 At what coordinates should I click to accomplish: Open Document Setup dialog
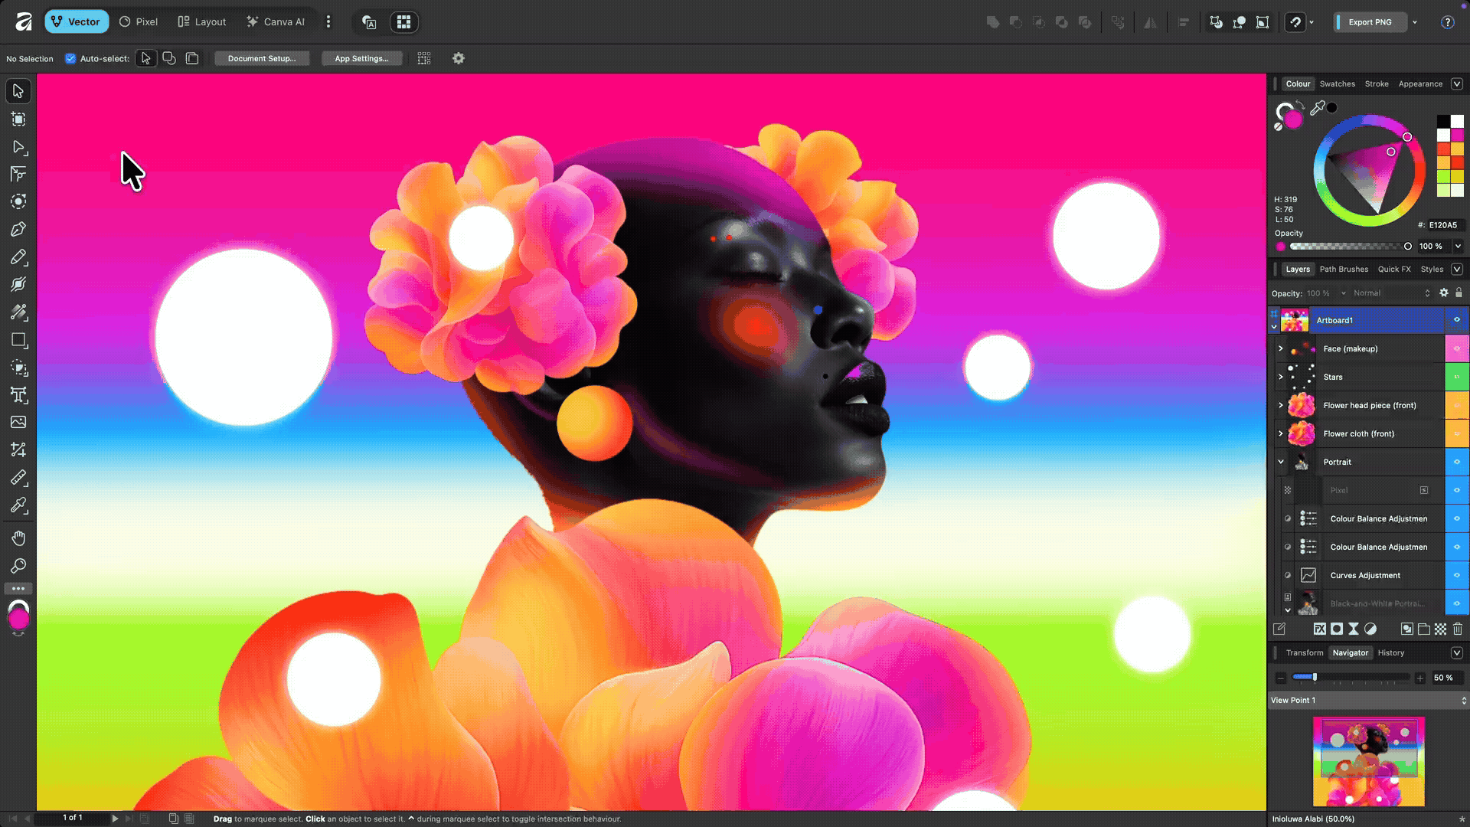[x=262, y=58]
